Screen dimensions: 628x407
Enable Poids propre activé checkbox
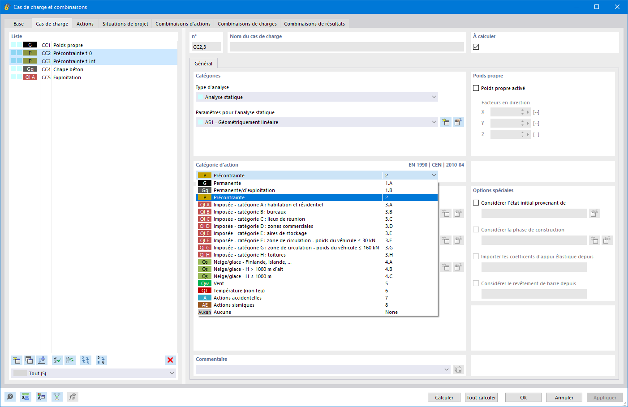(476, 88)
